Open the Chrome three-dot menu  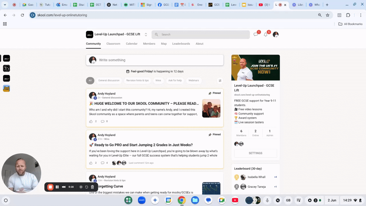[361, 15]
